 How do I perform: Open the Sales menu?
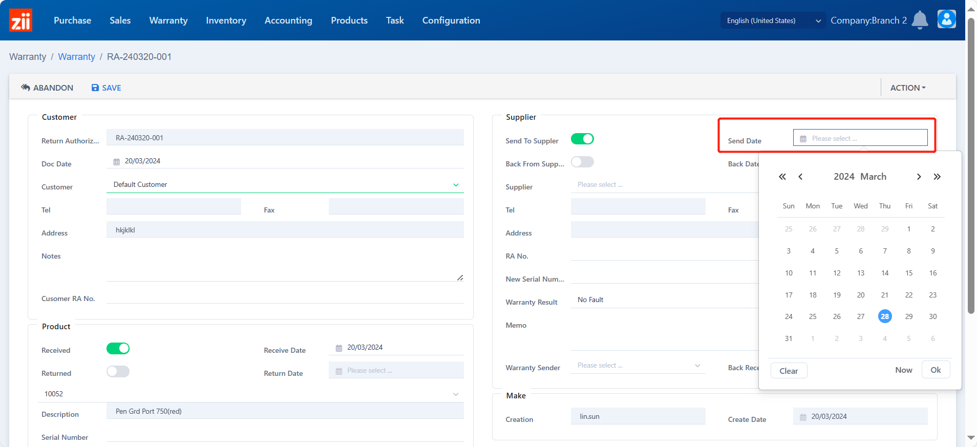tap(120, 20)
